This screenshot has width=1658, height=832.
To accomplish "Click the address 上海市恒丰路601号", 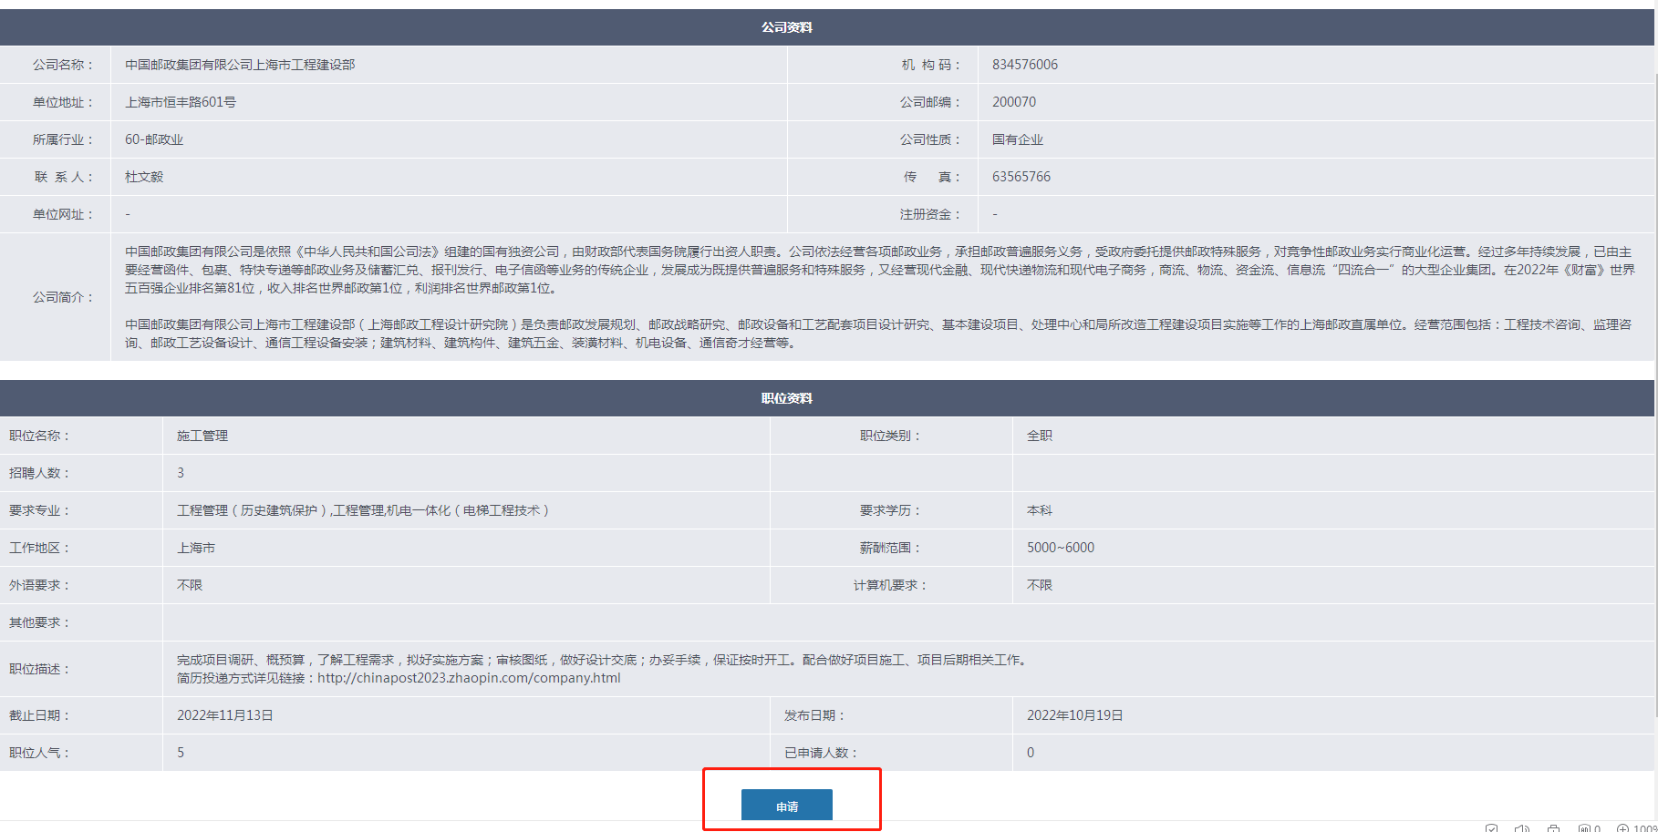I will pyautogui.click(x=181, y=102).
